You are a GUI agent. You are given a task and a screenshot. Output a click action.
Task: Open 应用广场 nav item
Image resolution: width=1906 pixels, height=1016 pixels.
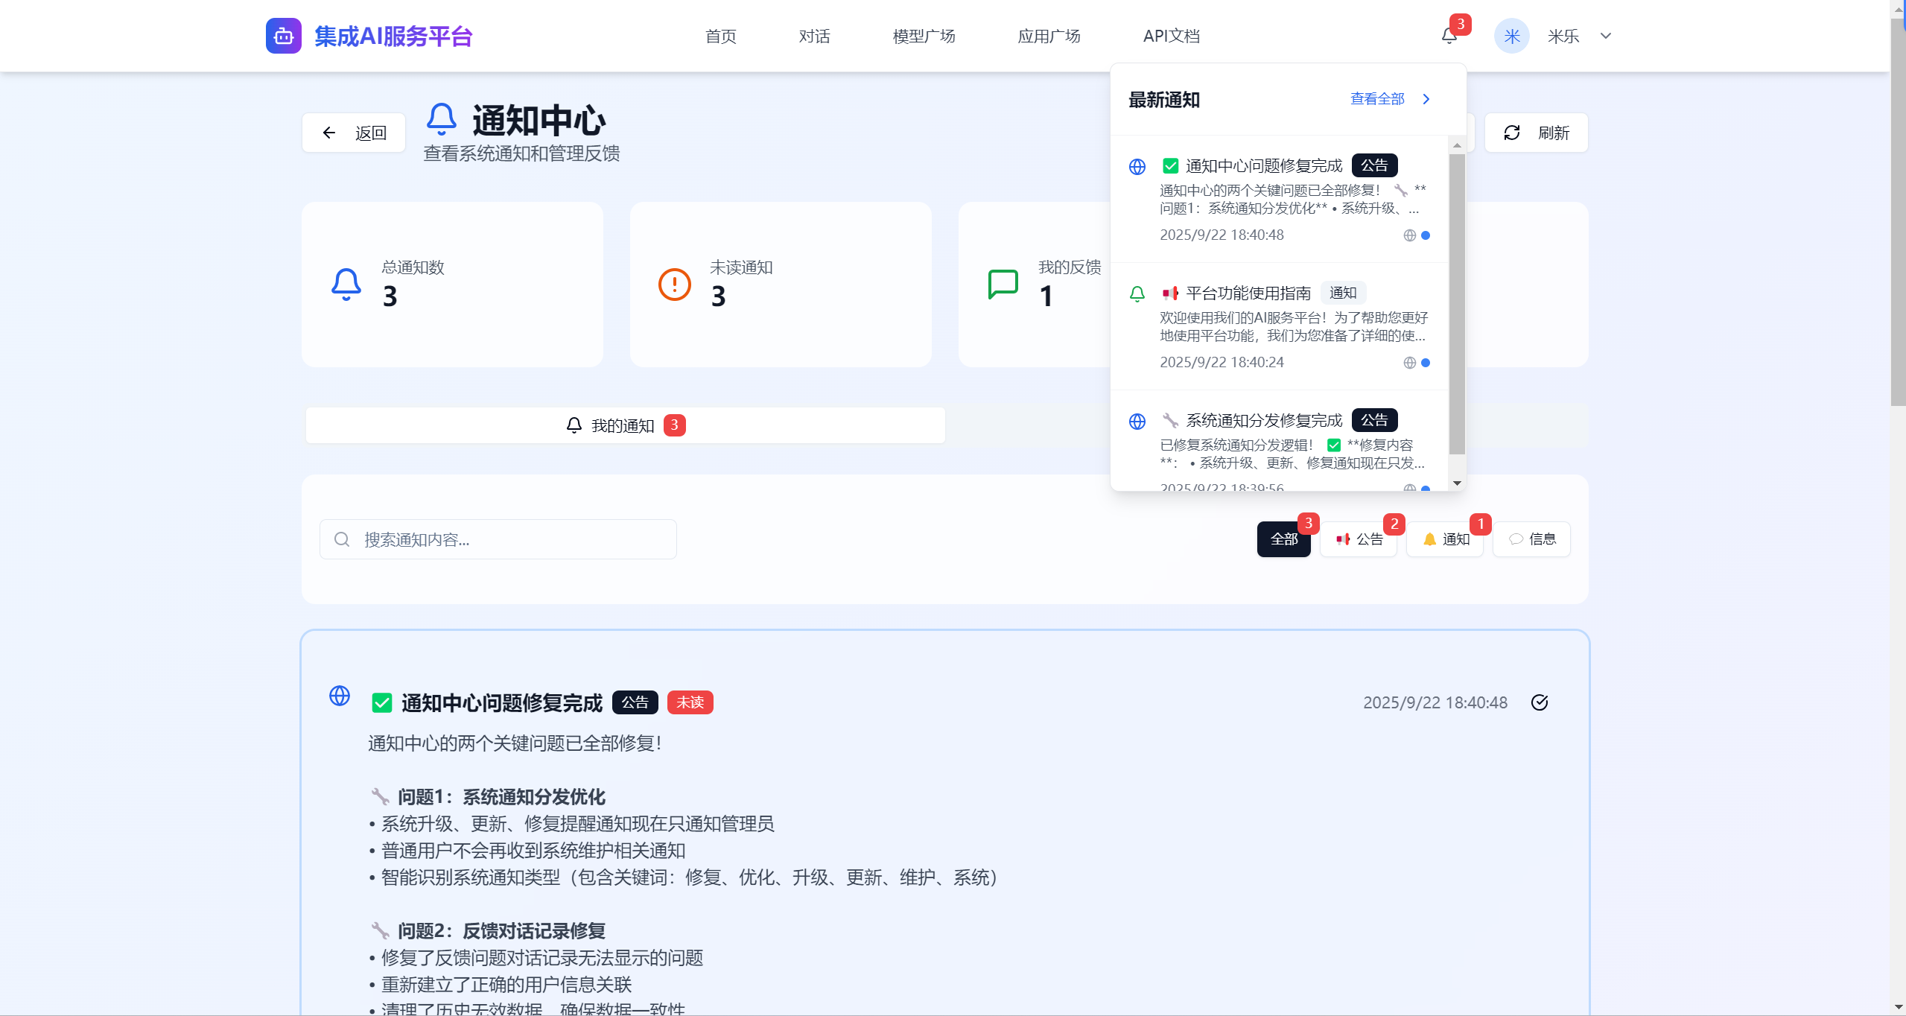[x=1049, y=36]
